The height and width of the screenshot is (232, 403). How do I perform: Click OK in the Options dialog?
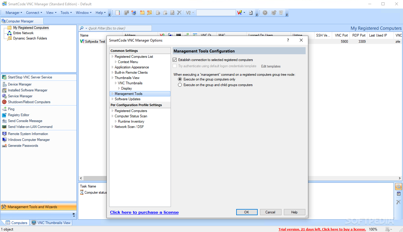tap(247, 212)
